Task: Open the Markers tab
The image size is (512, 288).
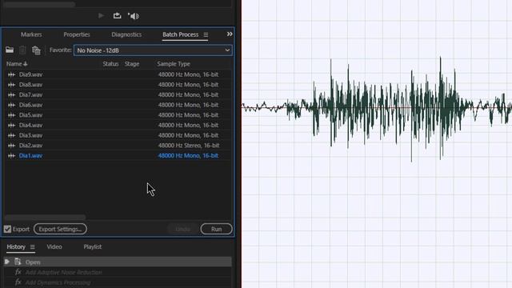Action: [31, 34]
